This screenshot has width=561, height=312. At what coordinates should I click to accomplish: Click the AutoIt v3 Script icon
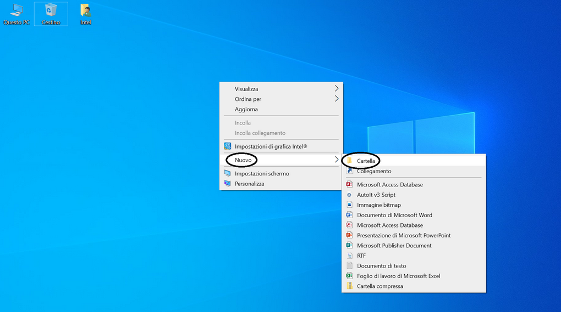(x=350, y=195)
